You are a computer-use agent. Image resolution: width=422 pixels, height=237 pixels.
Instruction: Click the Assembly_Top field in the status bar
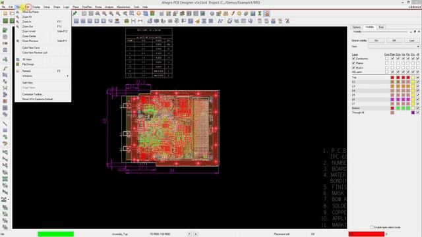120,234
